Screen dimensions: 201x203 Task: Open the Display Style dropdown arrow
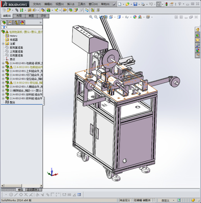(x=123, y=17)
